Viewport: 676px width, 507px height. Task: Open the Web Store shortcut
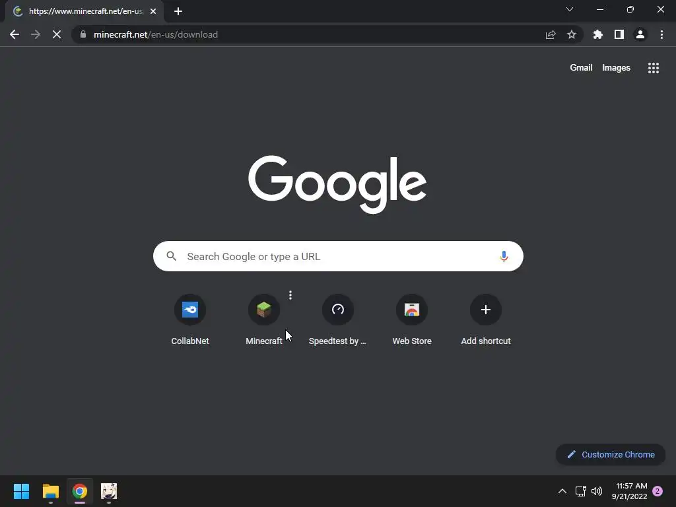[412, 320]
